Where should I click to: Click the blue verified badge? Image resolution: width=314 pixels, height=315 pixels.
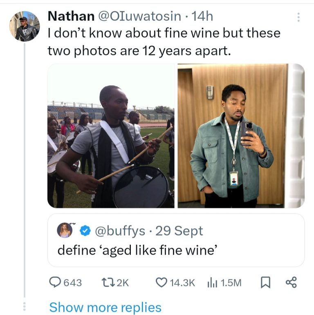coord(85,231)
